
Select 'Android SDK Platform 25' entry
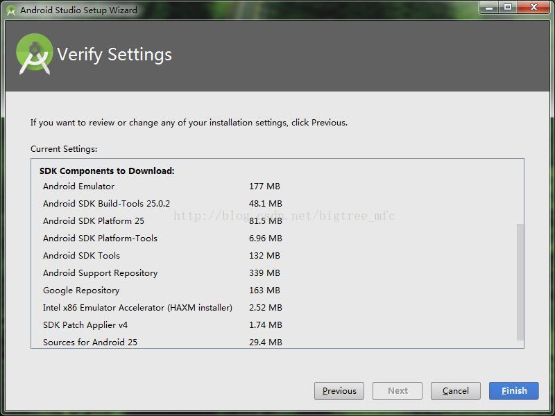coord(94,220)
